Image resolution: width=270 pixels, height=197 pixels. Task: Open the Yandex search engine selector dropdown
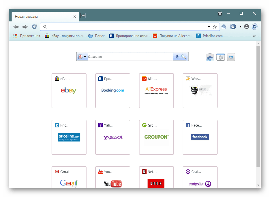82,57
